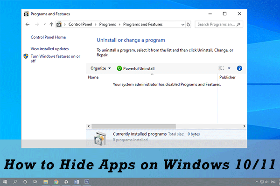Click the search magnifier icon
This screenshot has height=186, width=280.
point(238,24)
